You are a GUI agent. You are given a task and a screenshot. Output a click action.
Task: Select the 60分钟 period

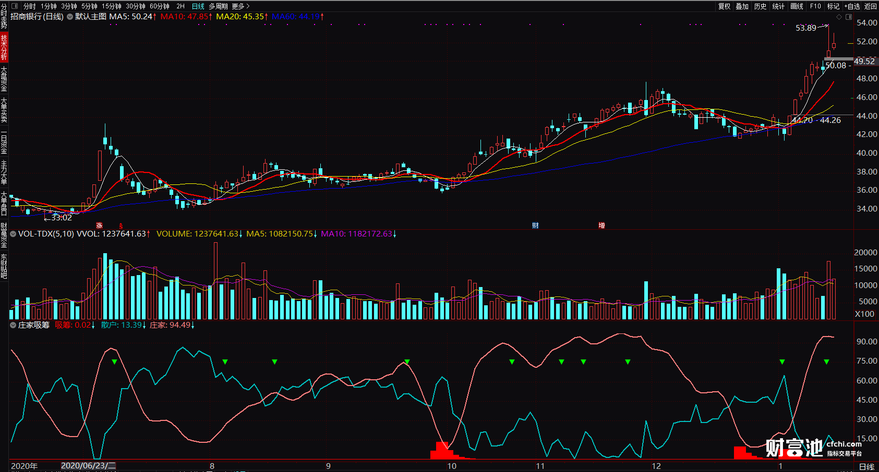click(x=160, y=6)
